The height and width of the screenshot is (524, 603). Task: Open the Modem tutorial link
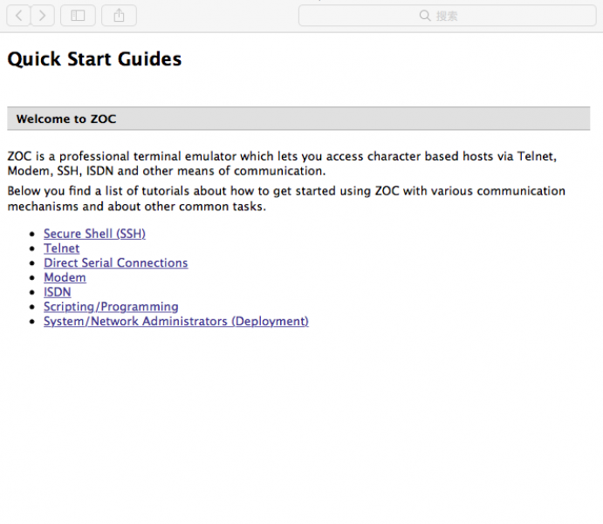click(65, 277)
